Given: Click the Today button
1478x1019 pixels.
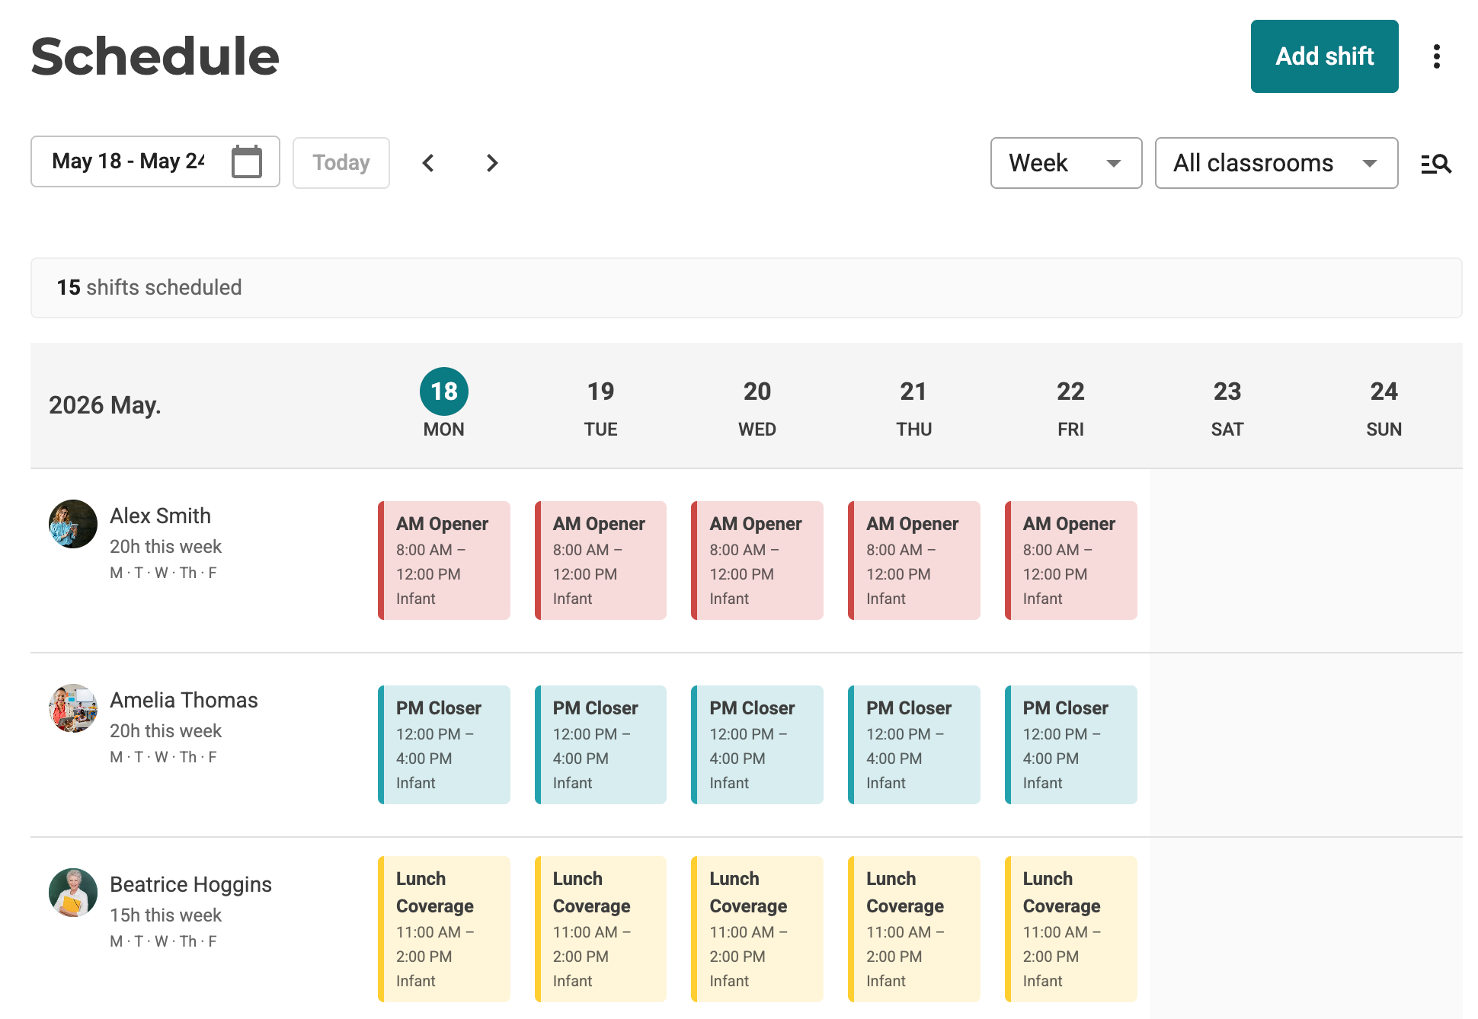Looking at the screenshot, I should pos(341,163).
